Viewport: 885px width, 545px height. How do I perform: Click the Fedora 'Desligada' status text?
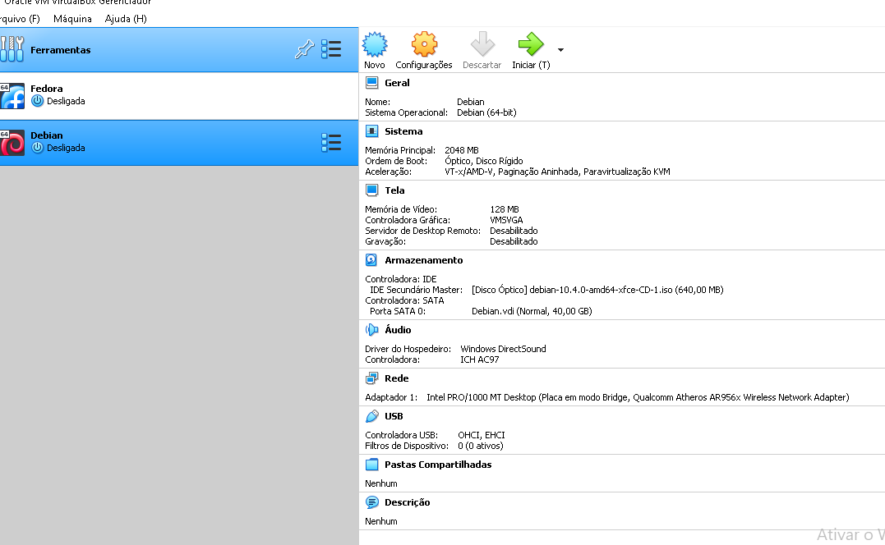pyautogui.click(x=66, y=102)
